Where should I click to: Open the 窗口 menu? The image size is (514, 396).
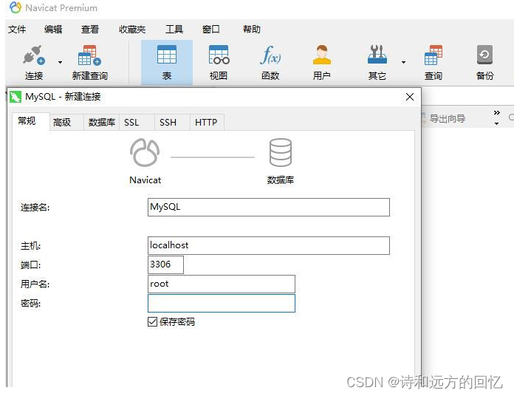click(210, 29)
